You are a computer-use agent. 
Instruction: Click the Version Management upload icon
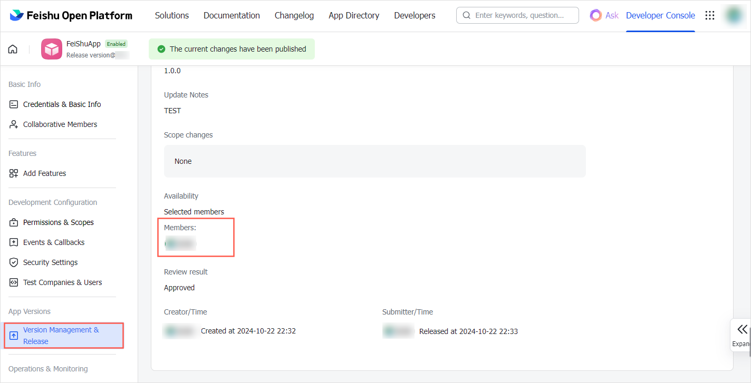point(14,336)
